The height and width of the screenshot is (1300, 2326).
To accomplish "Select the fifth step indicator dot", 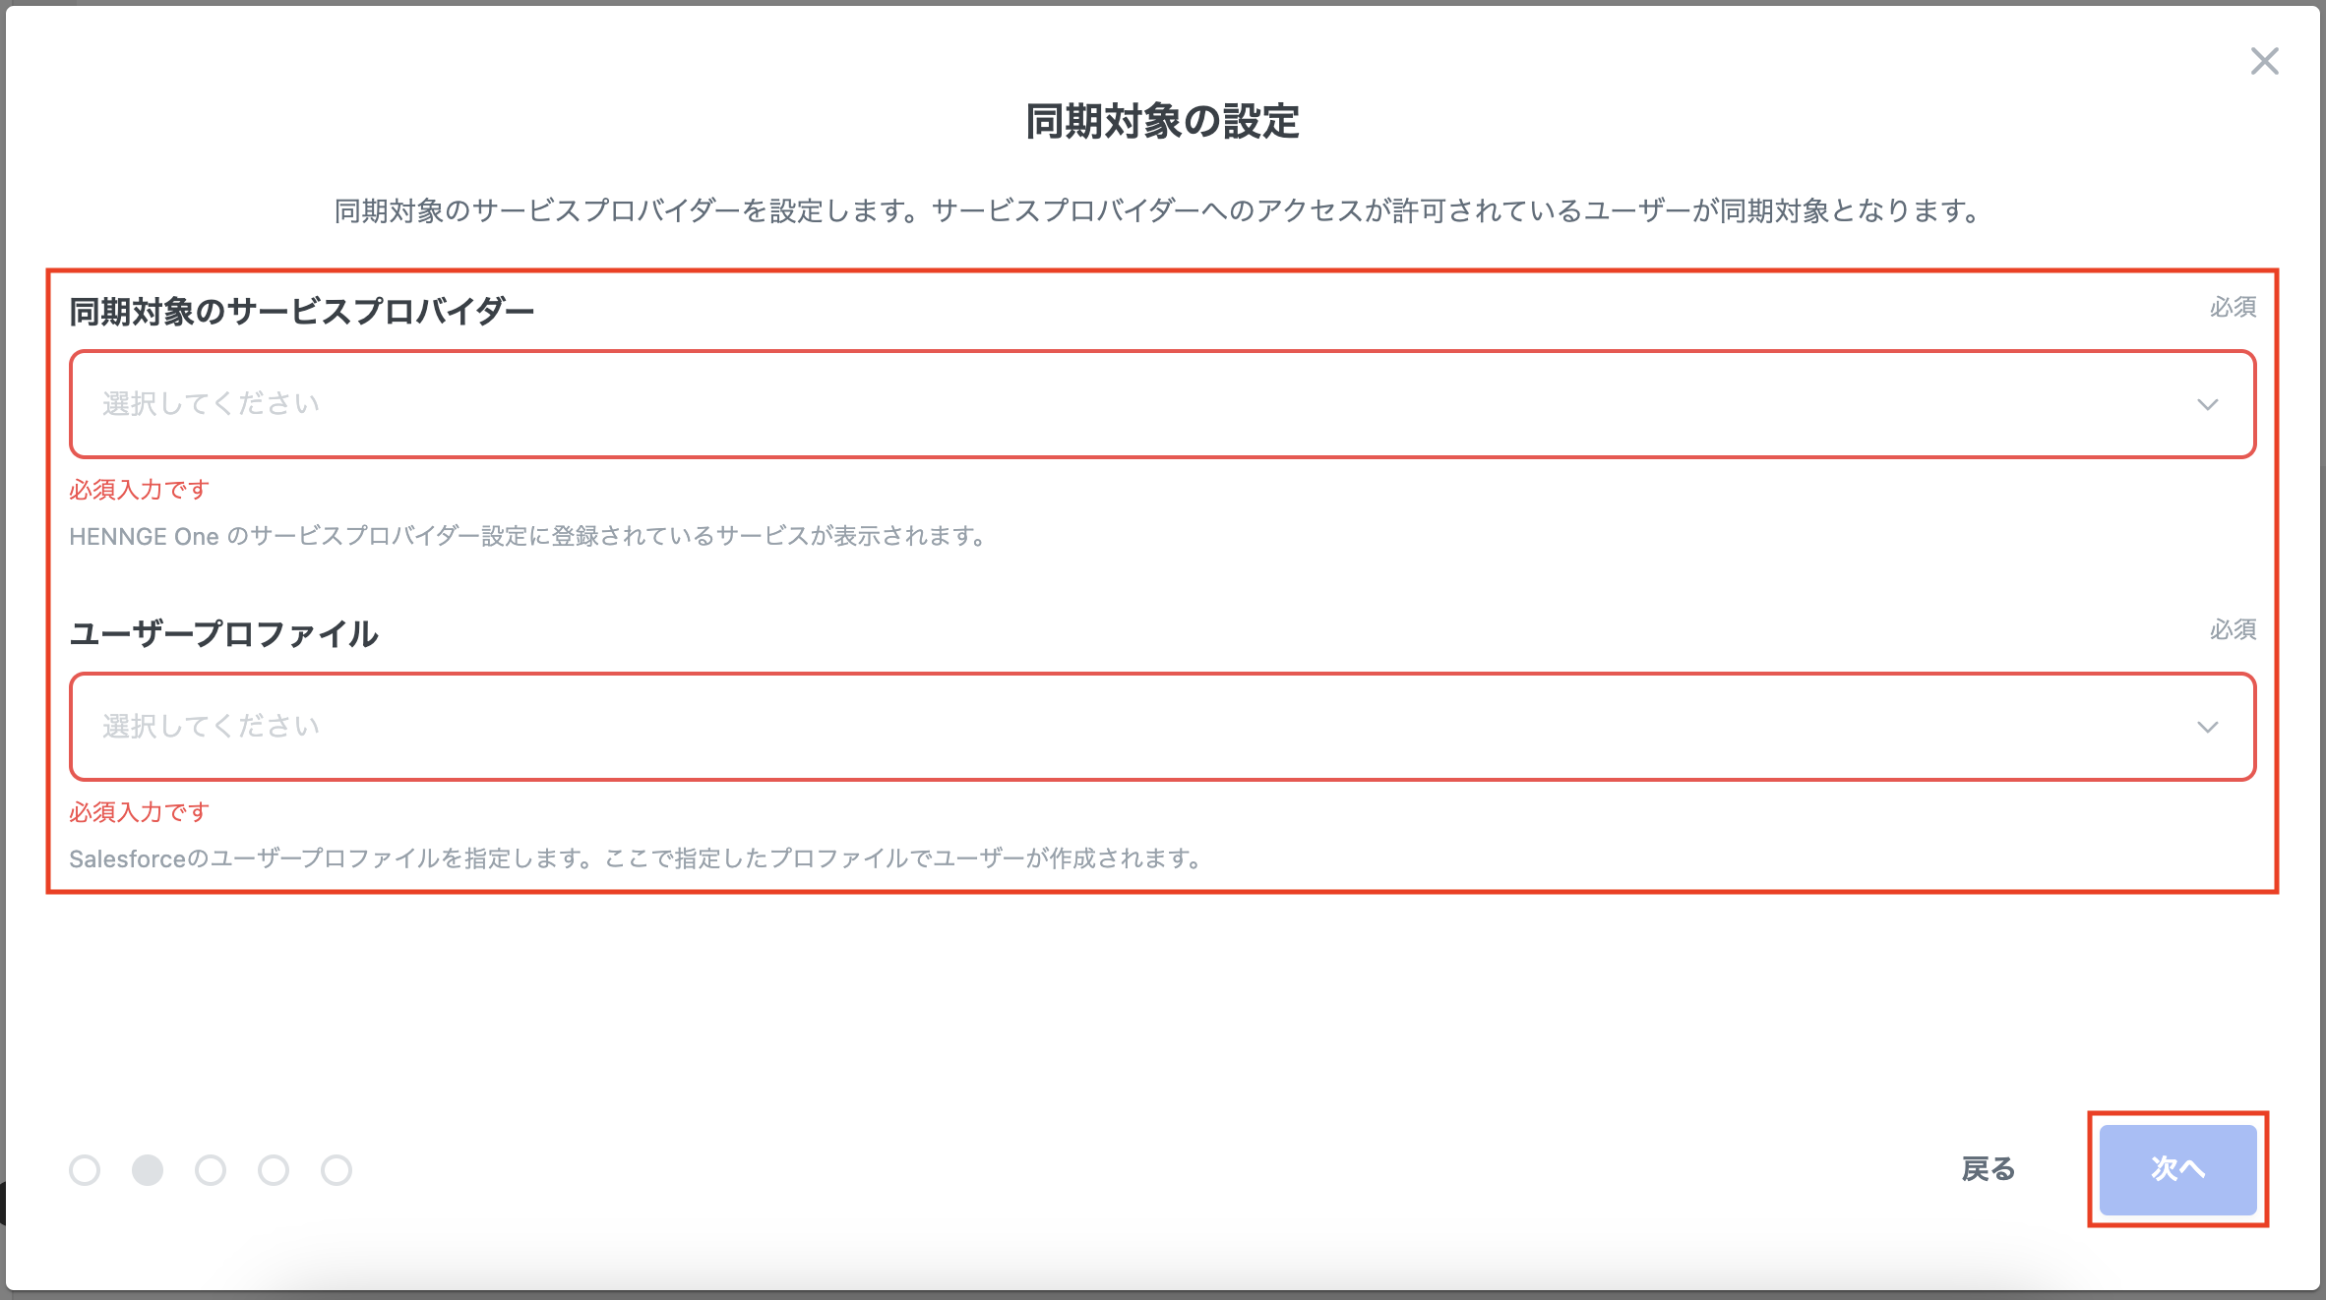I will click(x=337, y=1170).
